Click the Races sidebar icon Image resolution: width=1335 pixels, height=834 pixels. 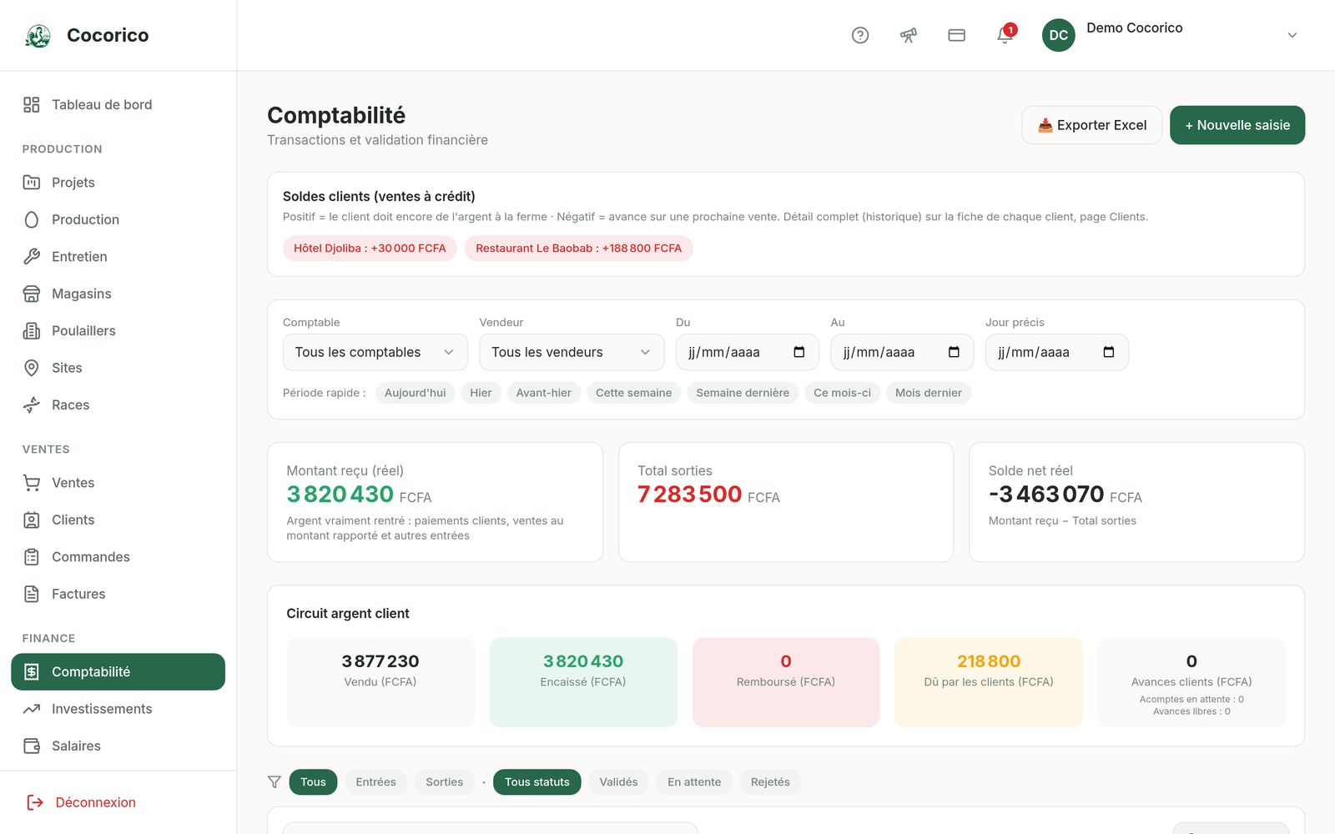32,404
